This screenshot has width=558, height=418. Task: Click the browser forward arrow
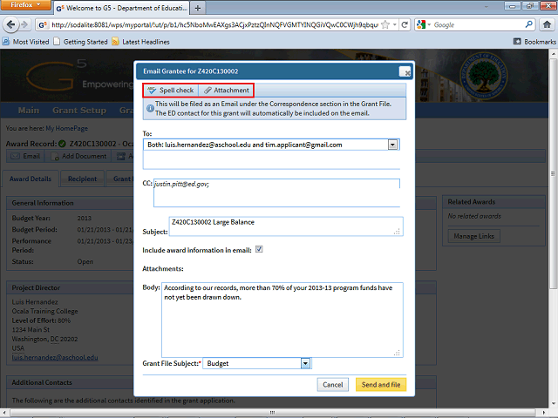[24, 24]
